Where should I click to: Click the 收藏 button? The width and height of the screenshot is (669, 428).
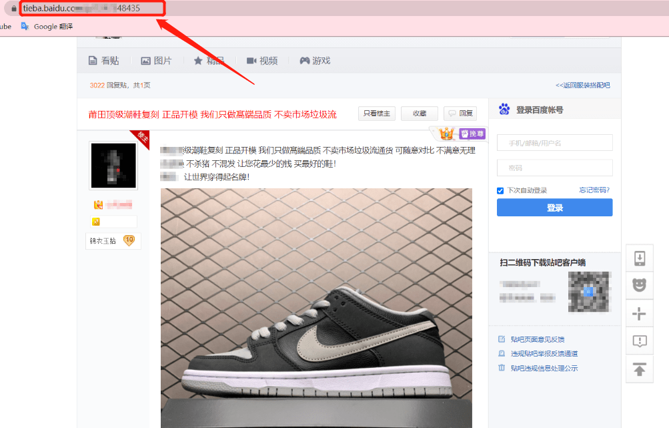pos(419,114)
